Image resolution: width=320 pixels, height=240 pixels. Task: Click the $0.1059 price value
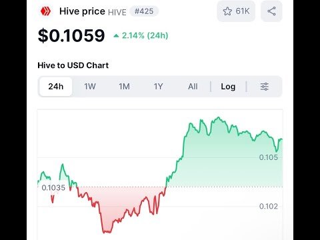(71, 35)
